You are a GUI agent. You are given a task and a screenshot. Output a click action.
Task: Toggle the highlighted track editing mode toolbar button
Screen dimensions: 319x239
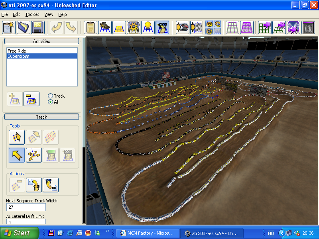coord(162,27)
